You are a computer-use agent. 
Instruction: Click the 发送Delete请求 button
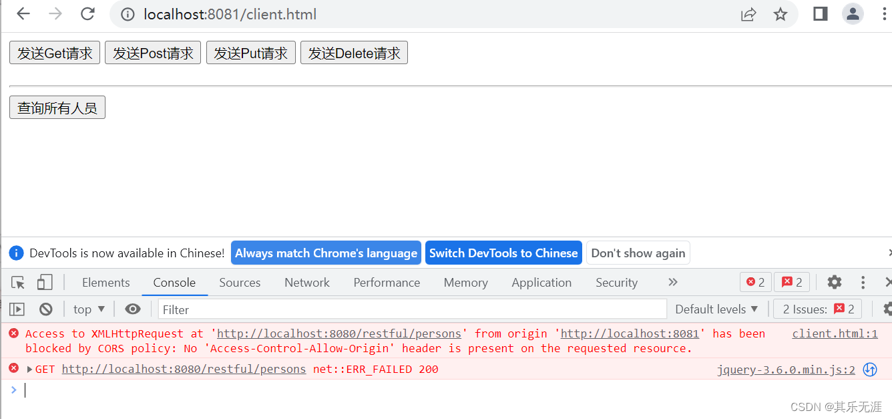354,53
